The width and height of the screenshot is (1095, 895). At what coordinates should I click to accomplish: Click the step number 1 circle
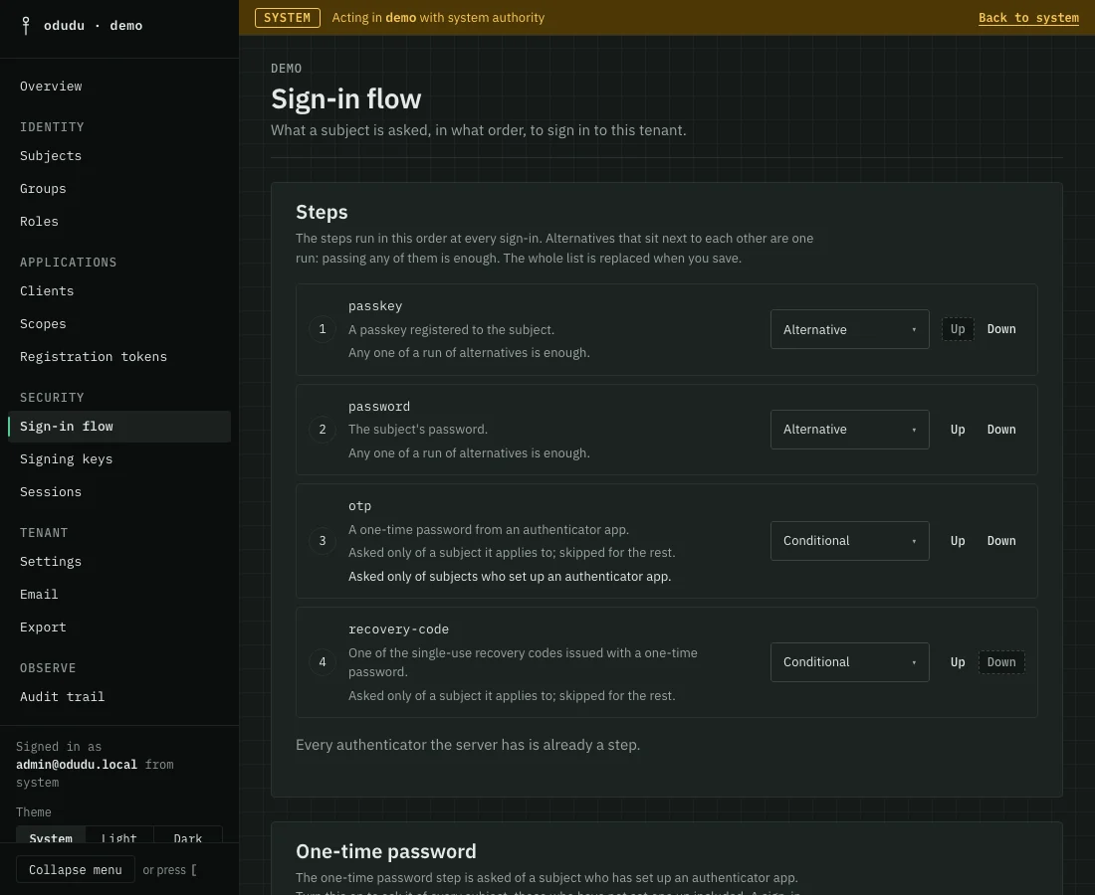[x=322, y=329]
